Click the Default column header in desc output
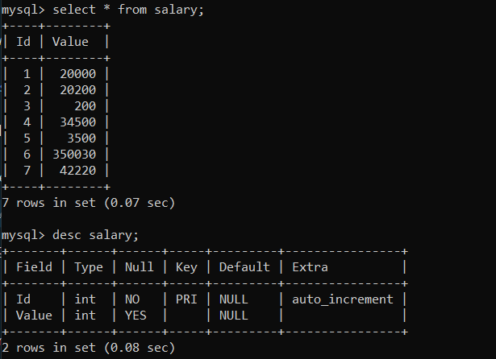The height and width of the screenshot is (359, 496). [x=244, y=267]
